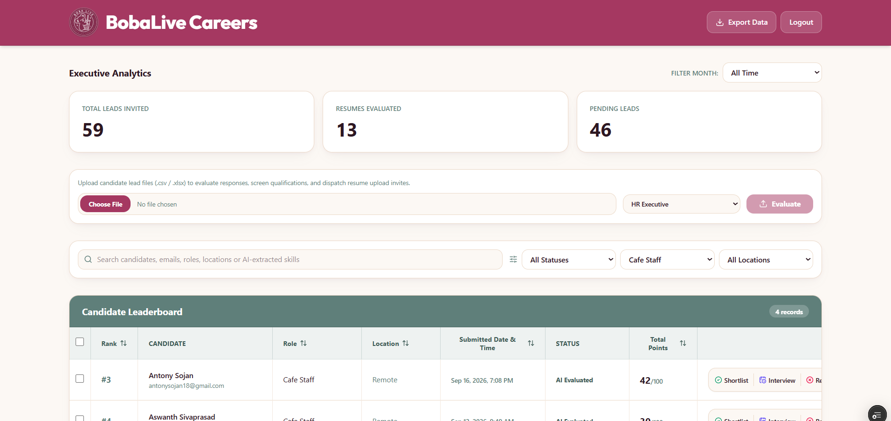The image size is (891, 421).
Task: Click the 4 records badge
Action: click(789, 312)
